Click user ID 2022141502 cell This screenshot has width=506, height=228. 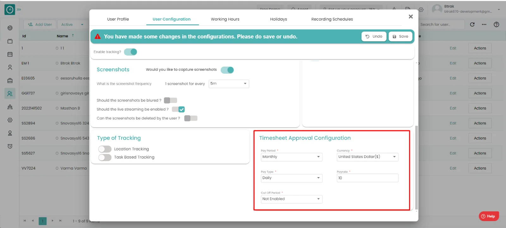(x=32, y=108)
